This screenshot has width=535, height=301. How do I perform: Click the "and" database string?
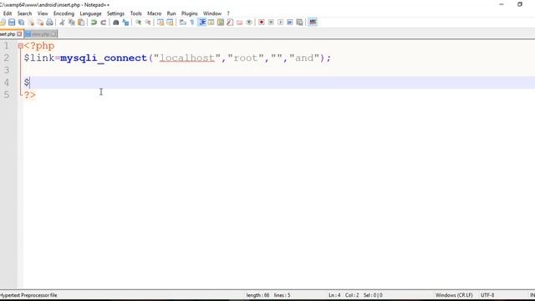click(x=304, y=58)
